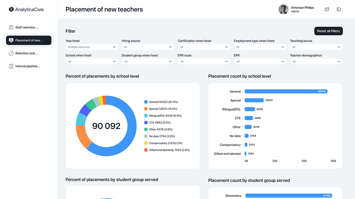Open the Internal pipeline clipboard icon

11,66
